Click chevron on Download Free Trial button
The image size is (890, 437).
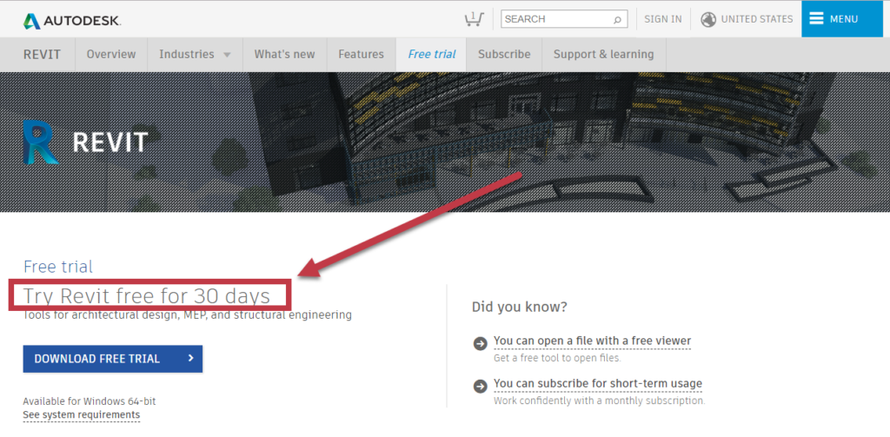click(x=191, y=358)
